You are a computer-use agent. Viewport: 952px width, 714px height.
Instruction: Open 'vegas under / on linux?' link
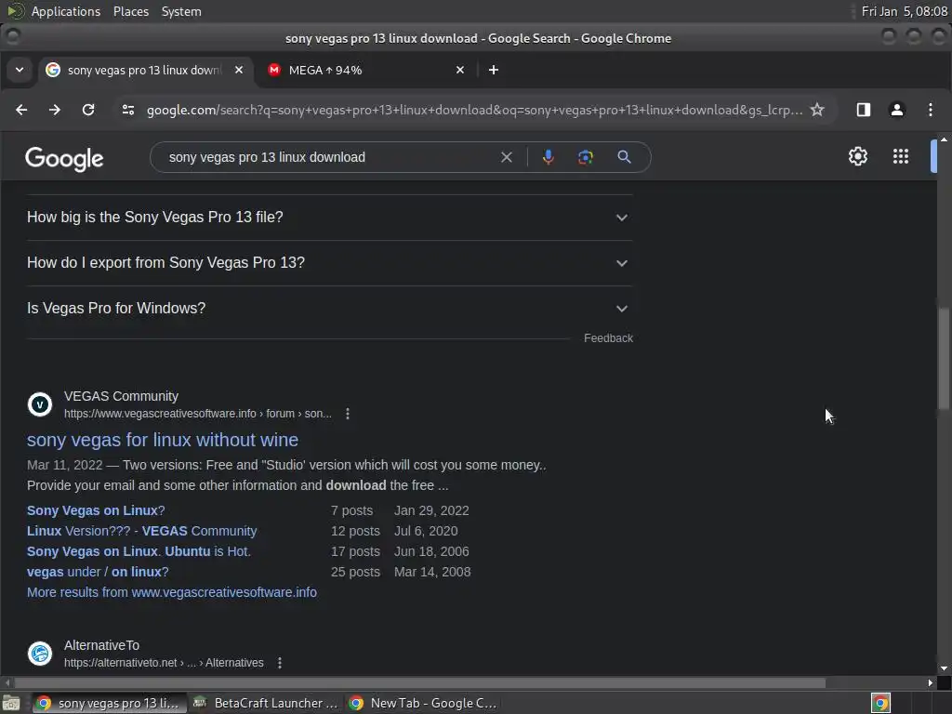pyautogui.click(x=98, y=572)
